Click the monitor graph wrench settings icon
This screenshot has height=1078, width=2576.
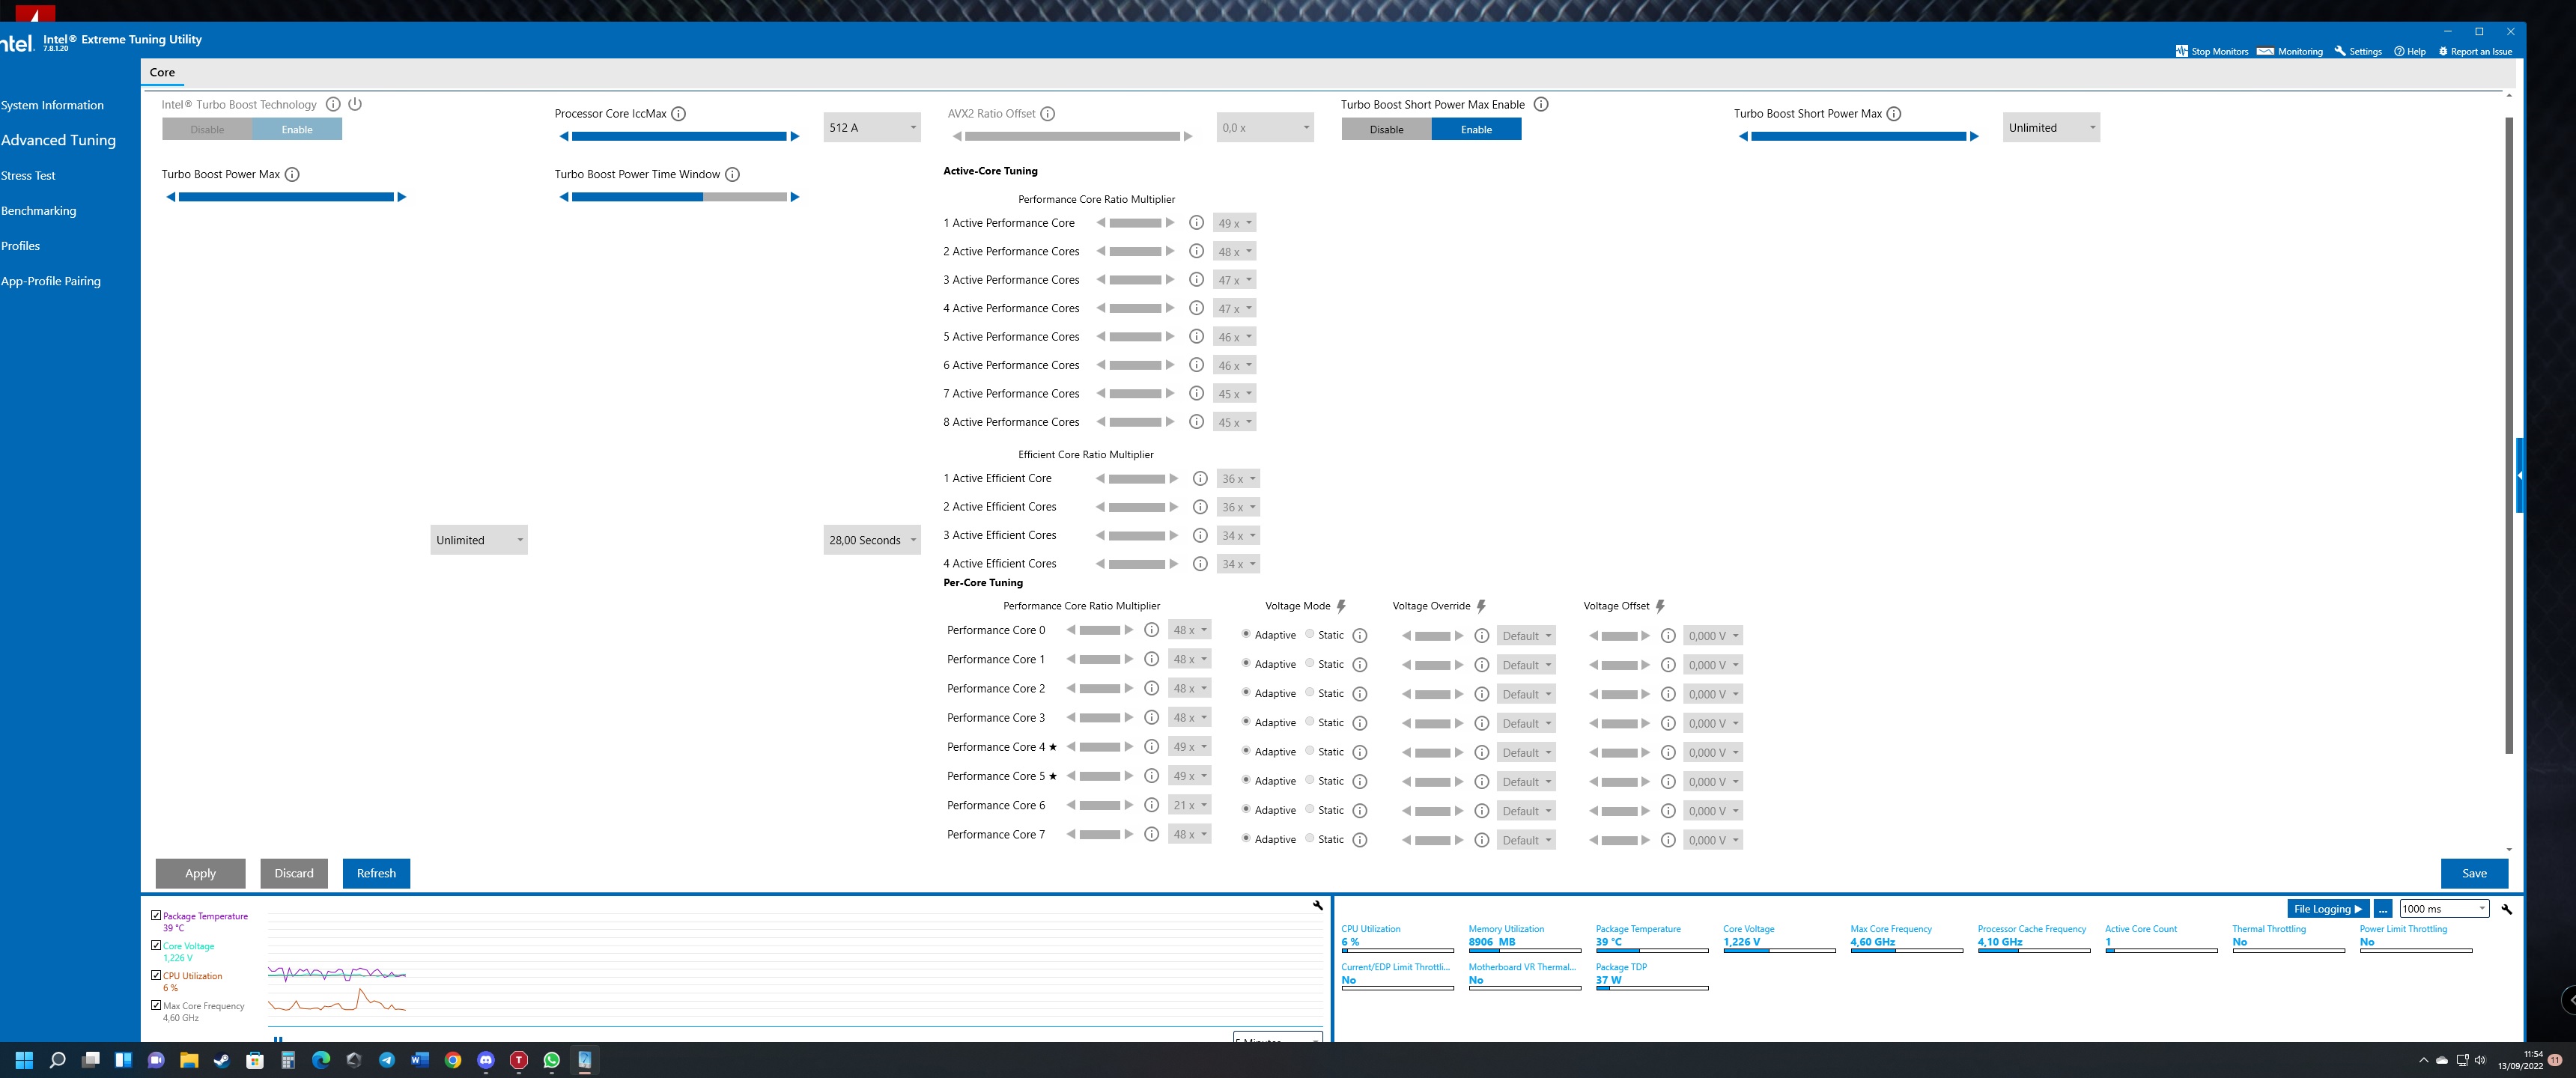(x=1318, y=905)
